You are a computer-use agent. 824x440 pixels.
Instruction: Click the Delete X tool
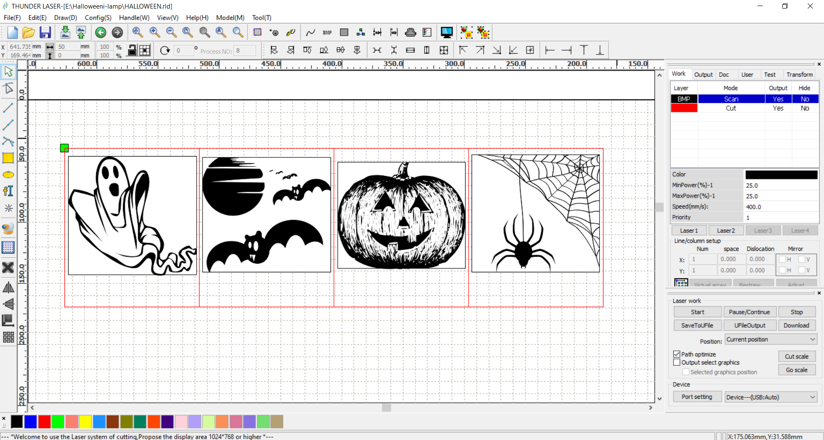click(8, 268)
